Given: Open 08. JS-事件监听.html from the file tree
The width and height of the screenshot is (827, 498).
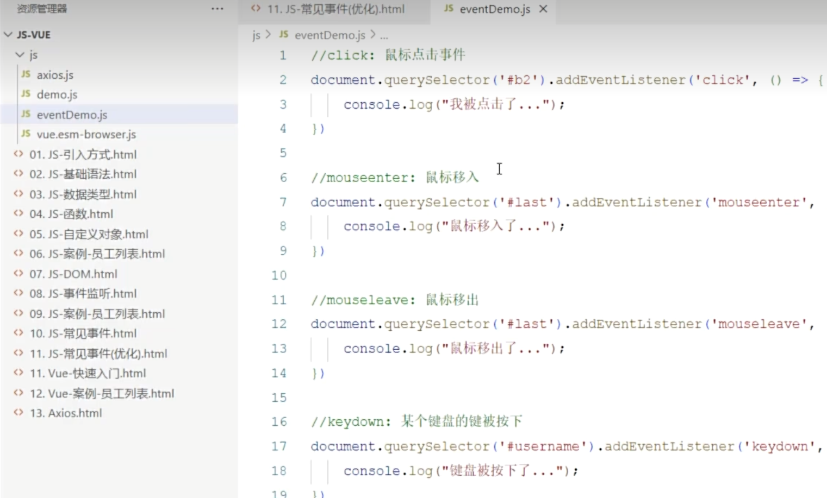Looking at the screenshot, I should click(83, 294).
